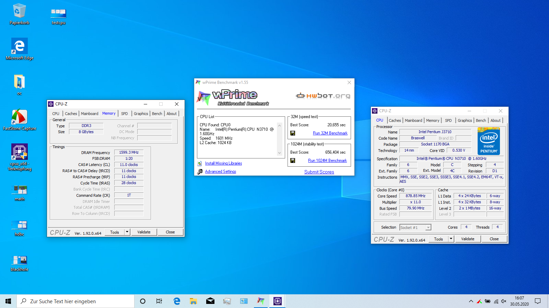Open Tools dropdown arrow in right CPU-Z
The height and width of the screenshot is (308, 549).
coord(451,239)
